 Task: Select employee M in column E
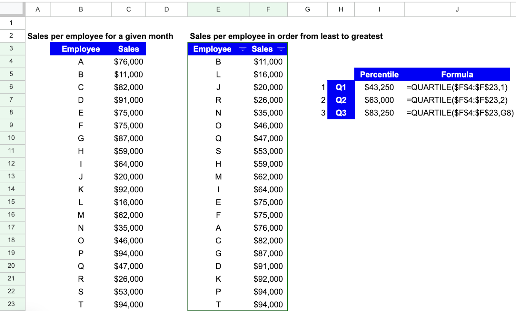218,176
